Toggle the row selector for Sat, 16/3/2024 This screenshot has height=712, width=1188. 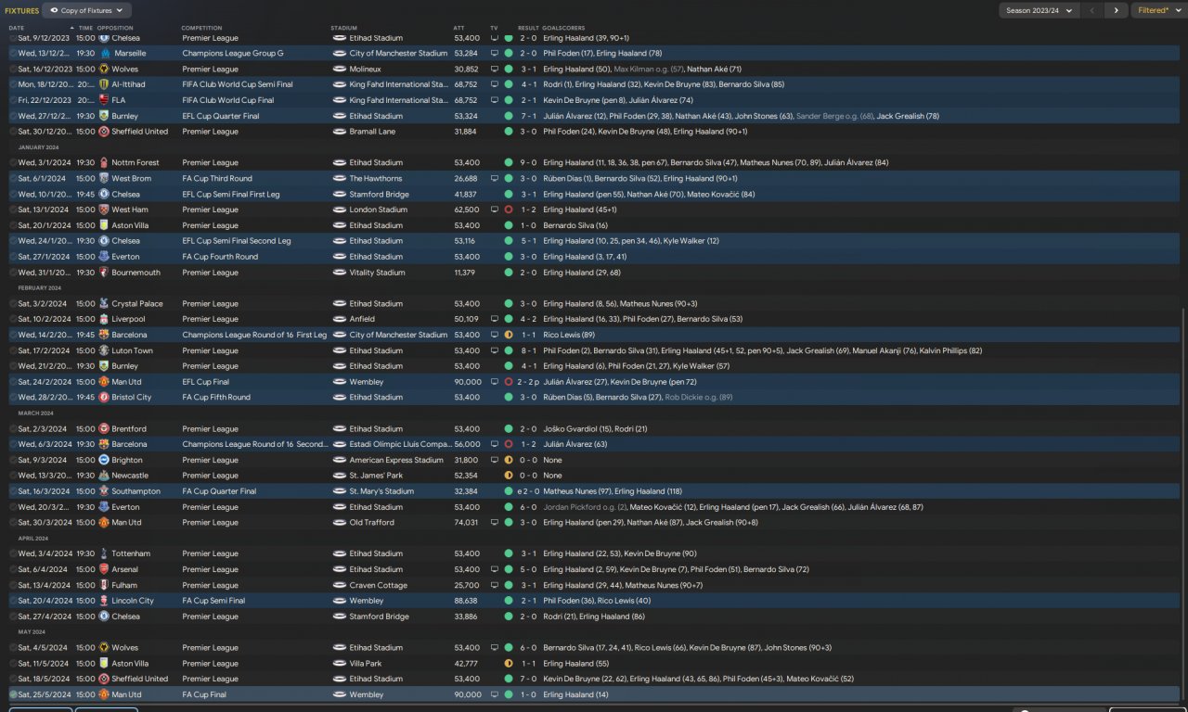13,491
